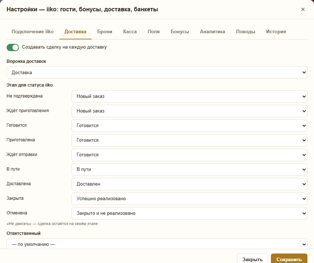
Task: Open stage dropdown for 'Ждёт отправки'
Action: point(189,155)
